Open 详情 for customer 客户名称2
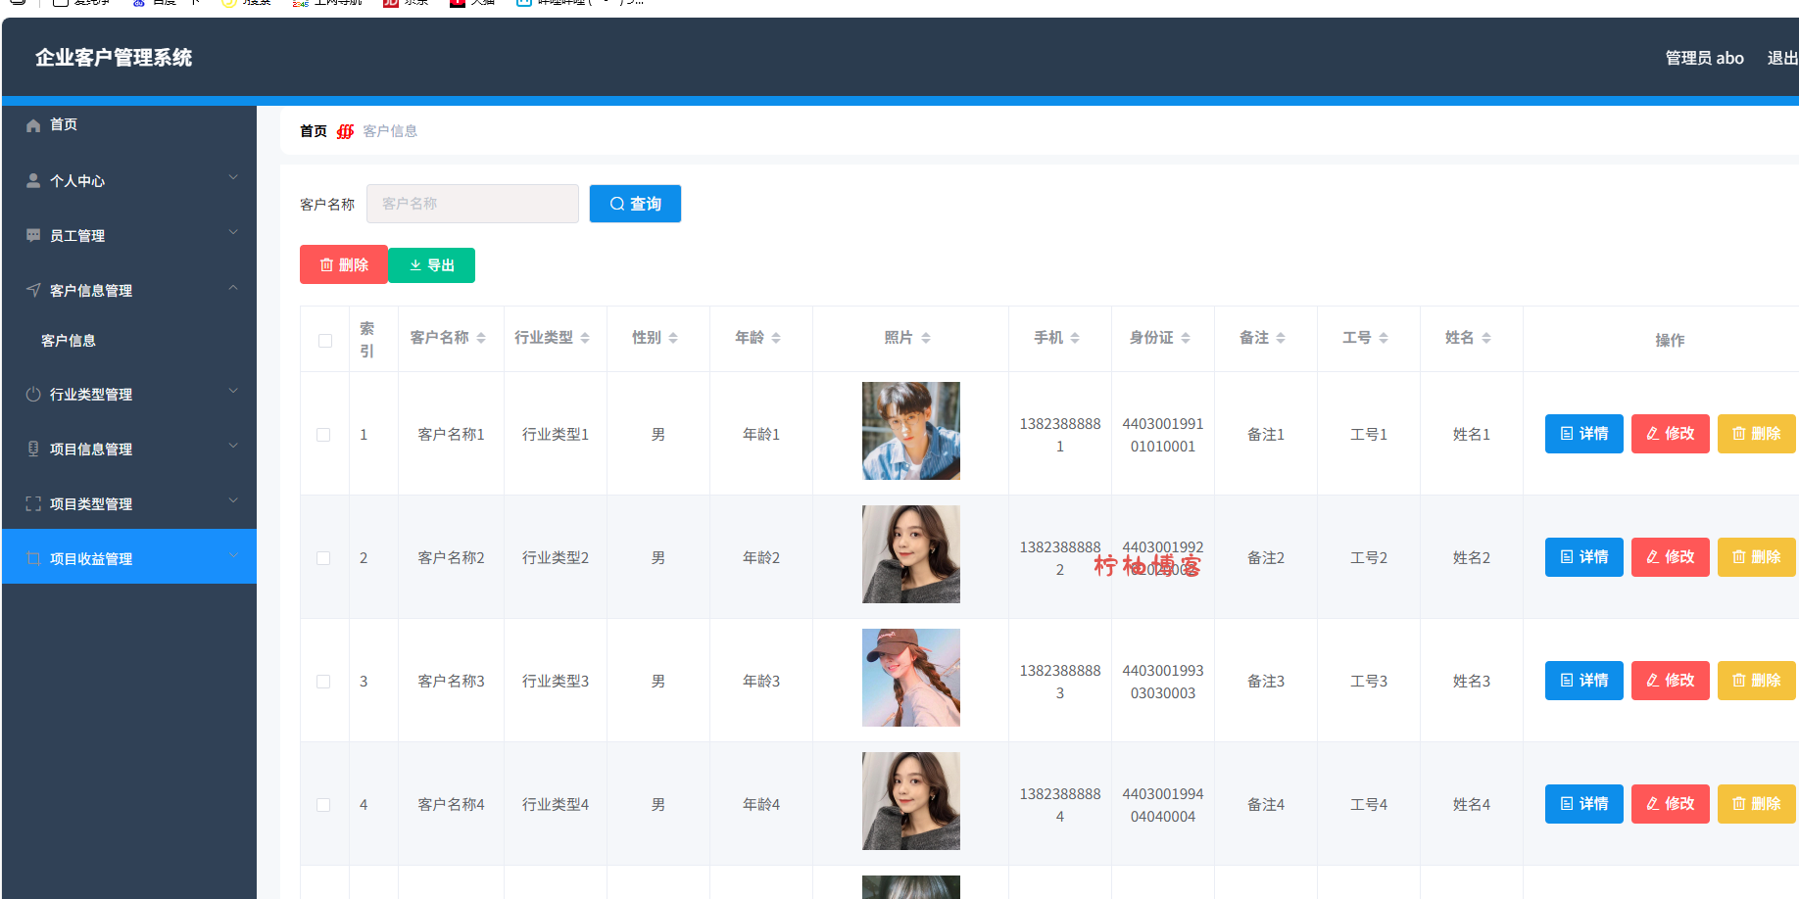 pos(1583,556)
